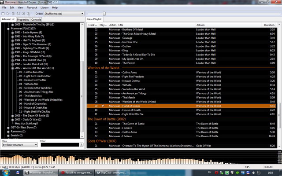Switch to the Properties tab
This screenshot has width=282, height=176.
coord(23,19)
